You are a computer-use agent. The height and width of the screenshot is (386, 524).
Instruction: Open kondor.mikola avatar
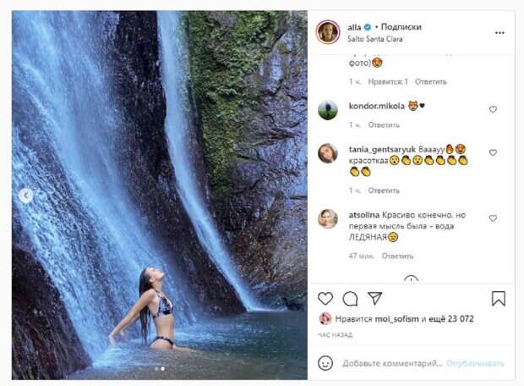coord(327,110)
